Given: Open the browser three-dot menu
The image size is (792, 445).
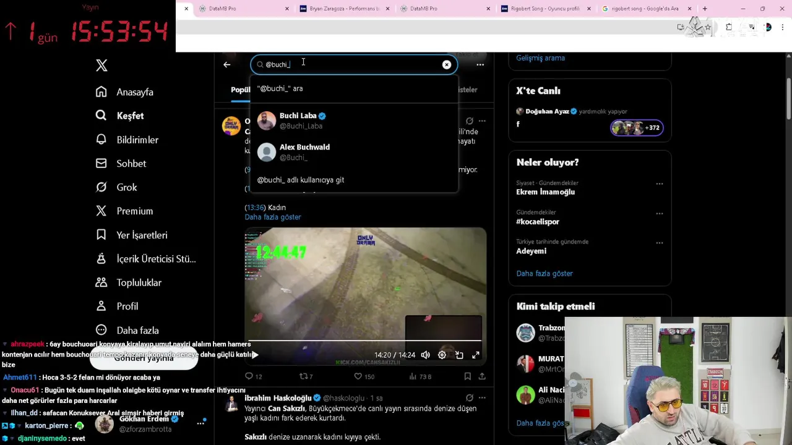Looking at the screenshot, I should [x=783, y=27].
